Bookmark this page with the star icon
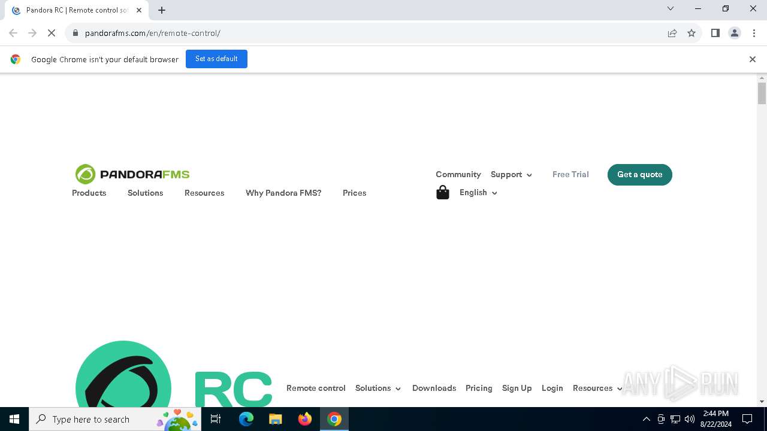The width and height of the screenshot is (767, 431). [x=691, y=33]
